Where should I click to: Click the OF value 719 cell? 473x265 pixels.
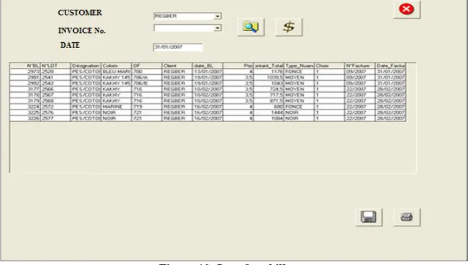pos(147,106)
